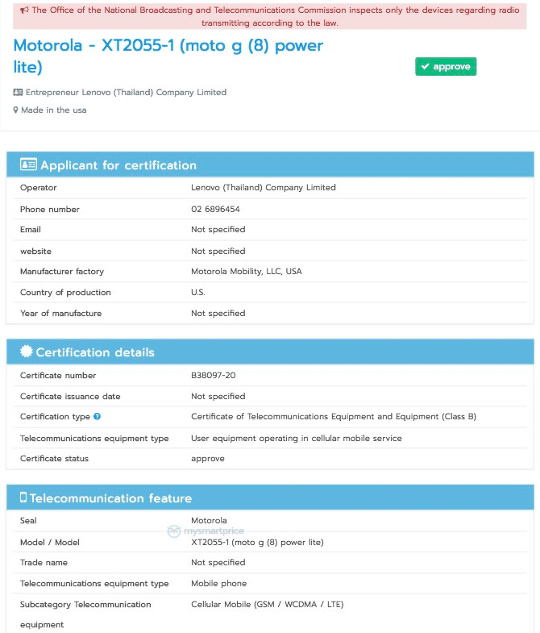Click the megaphone icon in the notice banner
The width and height of the screenshot is (540, 633).
pyautogui.click(x=24, y=10)
